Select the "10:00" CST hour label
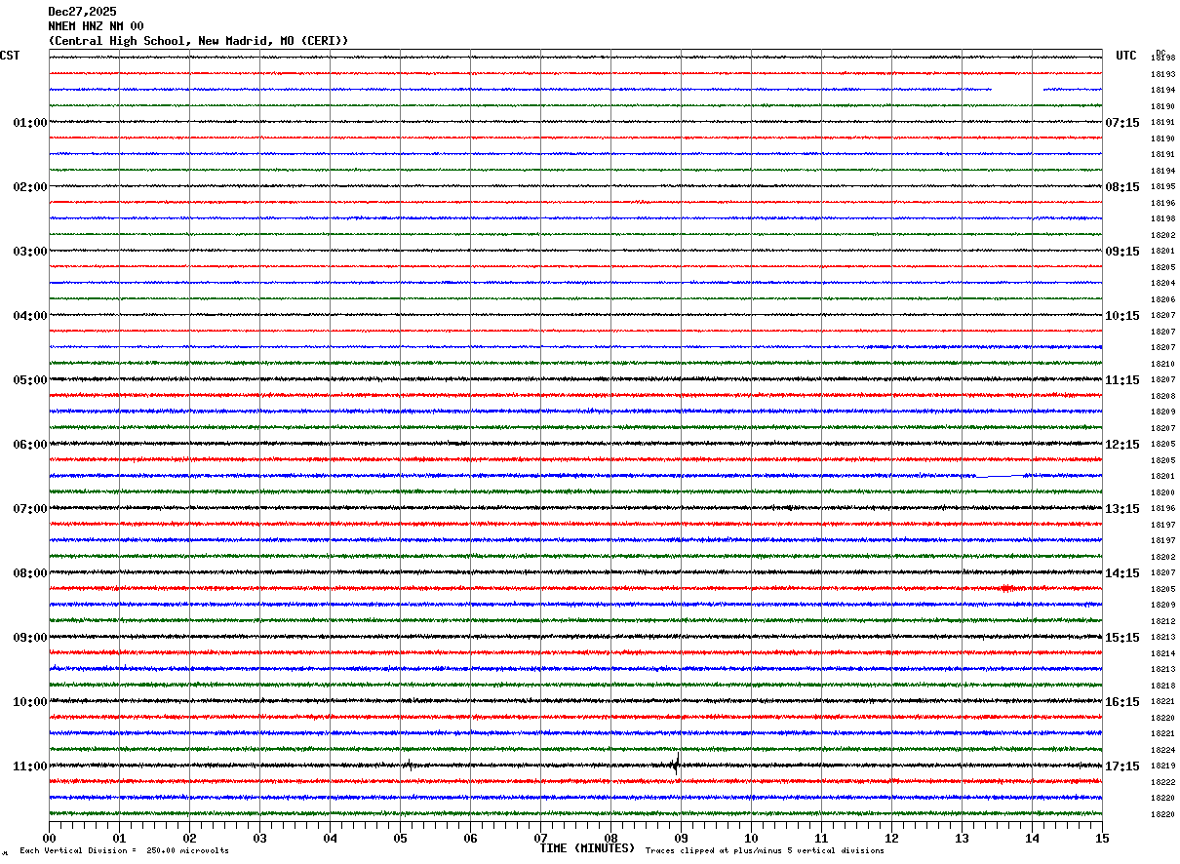The height and width of the screenshot is (864, 1180). pos(30,702)
